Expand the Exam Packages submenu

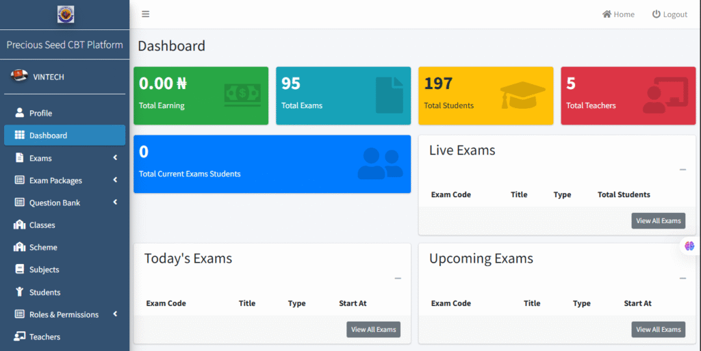pyautogui.click(x=115, y=181)
